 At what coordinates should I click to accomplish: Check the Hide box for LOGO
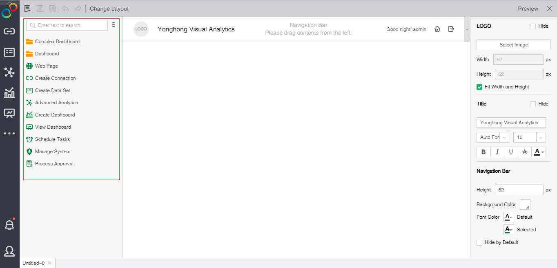coord(533,26)
